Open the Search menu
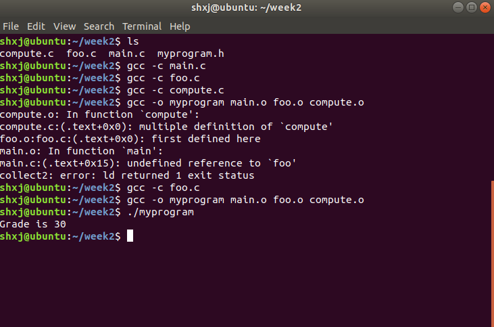Viewport: 494px width, 327px height. [99, 26]
